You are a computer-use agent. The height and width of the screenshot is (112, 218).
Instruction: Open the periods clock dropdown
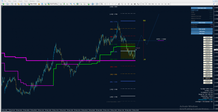click(93, 4)
